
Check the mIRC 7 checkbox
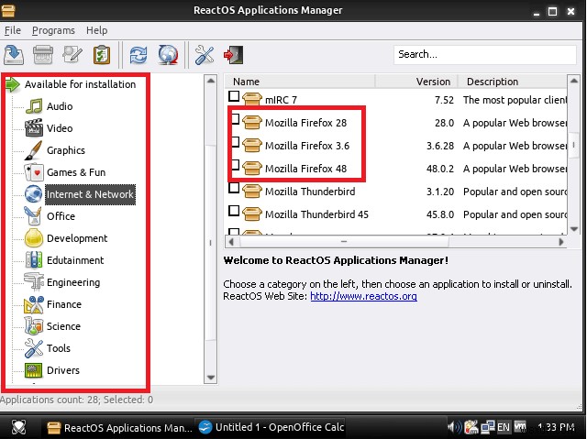tap(234, 96)
